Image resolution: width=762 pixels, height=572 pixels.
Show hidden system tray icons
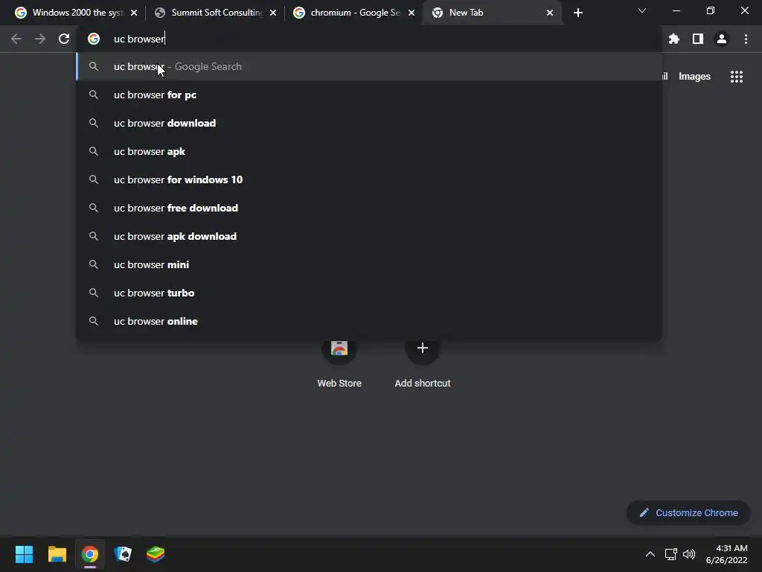[650, 554]
